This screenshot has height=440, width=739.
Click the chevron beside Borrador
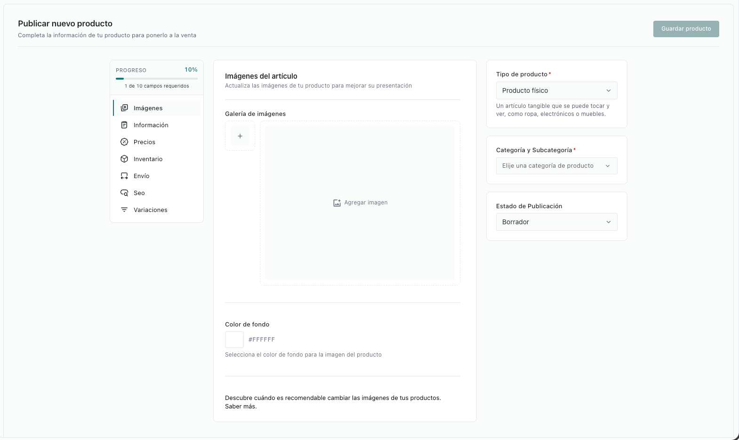coord(608,222)
